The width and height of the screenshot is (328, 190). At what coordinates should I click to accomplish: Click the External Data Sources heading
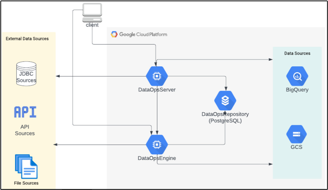point(27,39)
